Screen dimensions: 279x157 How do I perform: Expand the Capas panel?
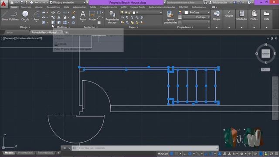133,27
